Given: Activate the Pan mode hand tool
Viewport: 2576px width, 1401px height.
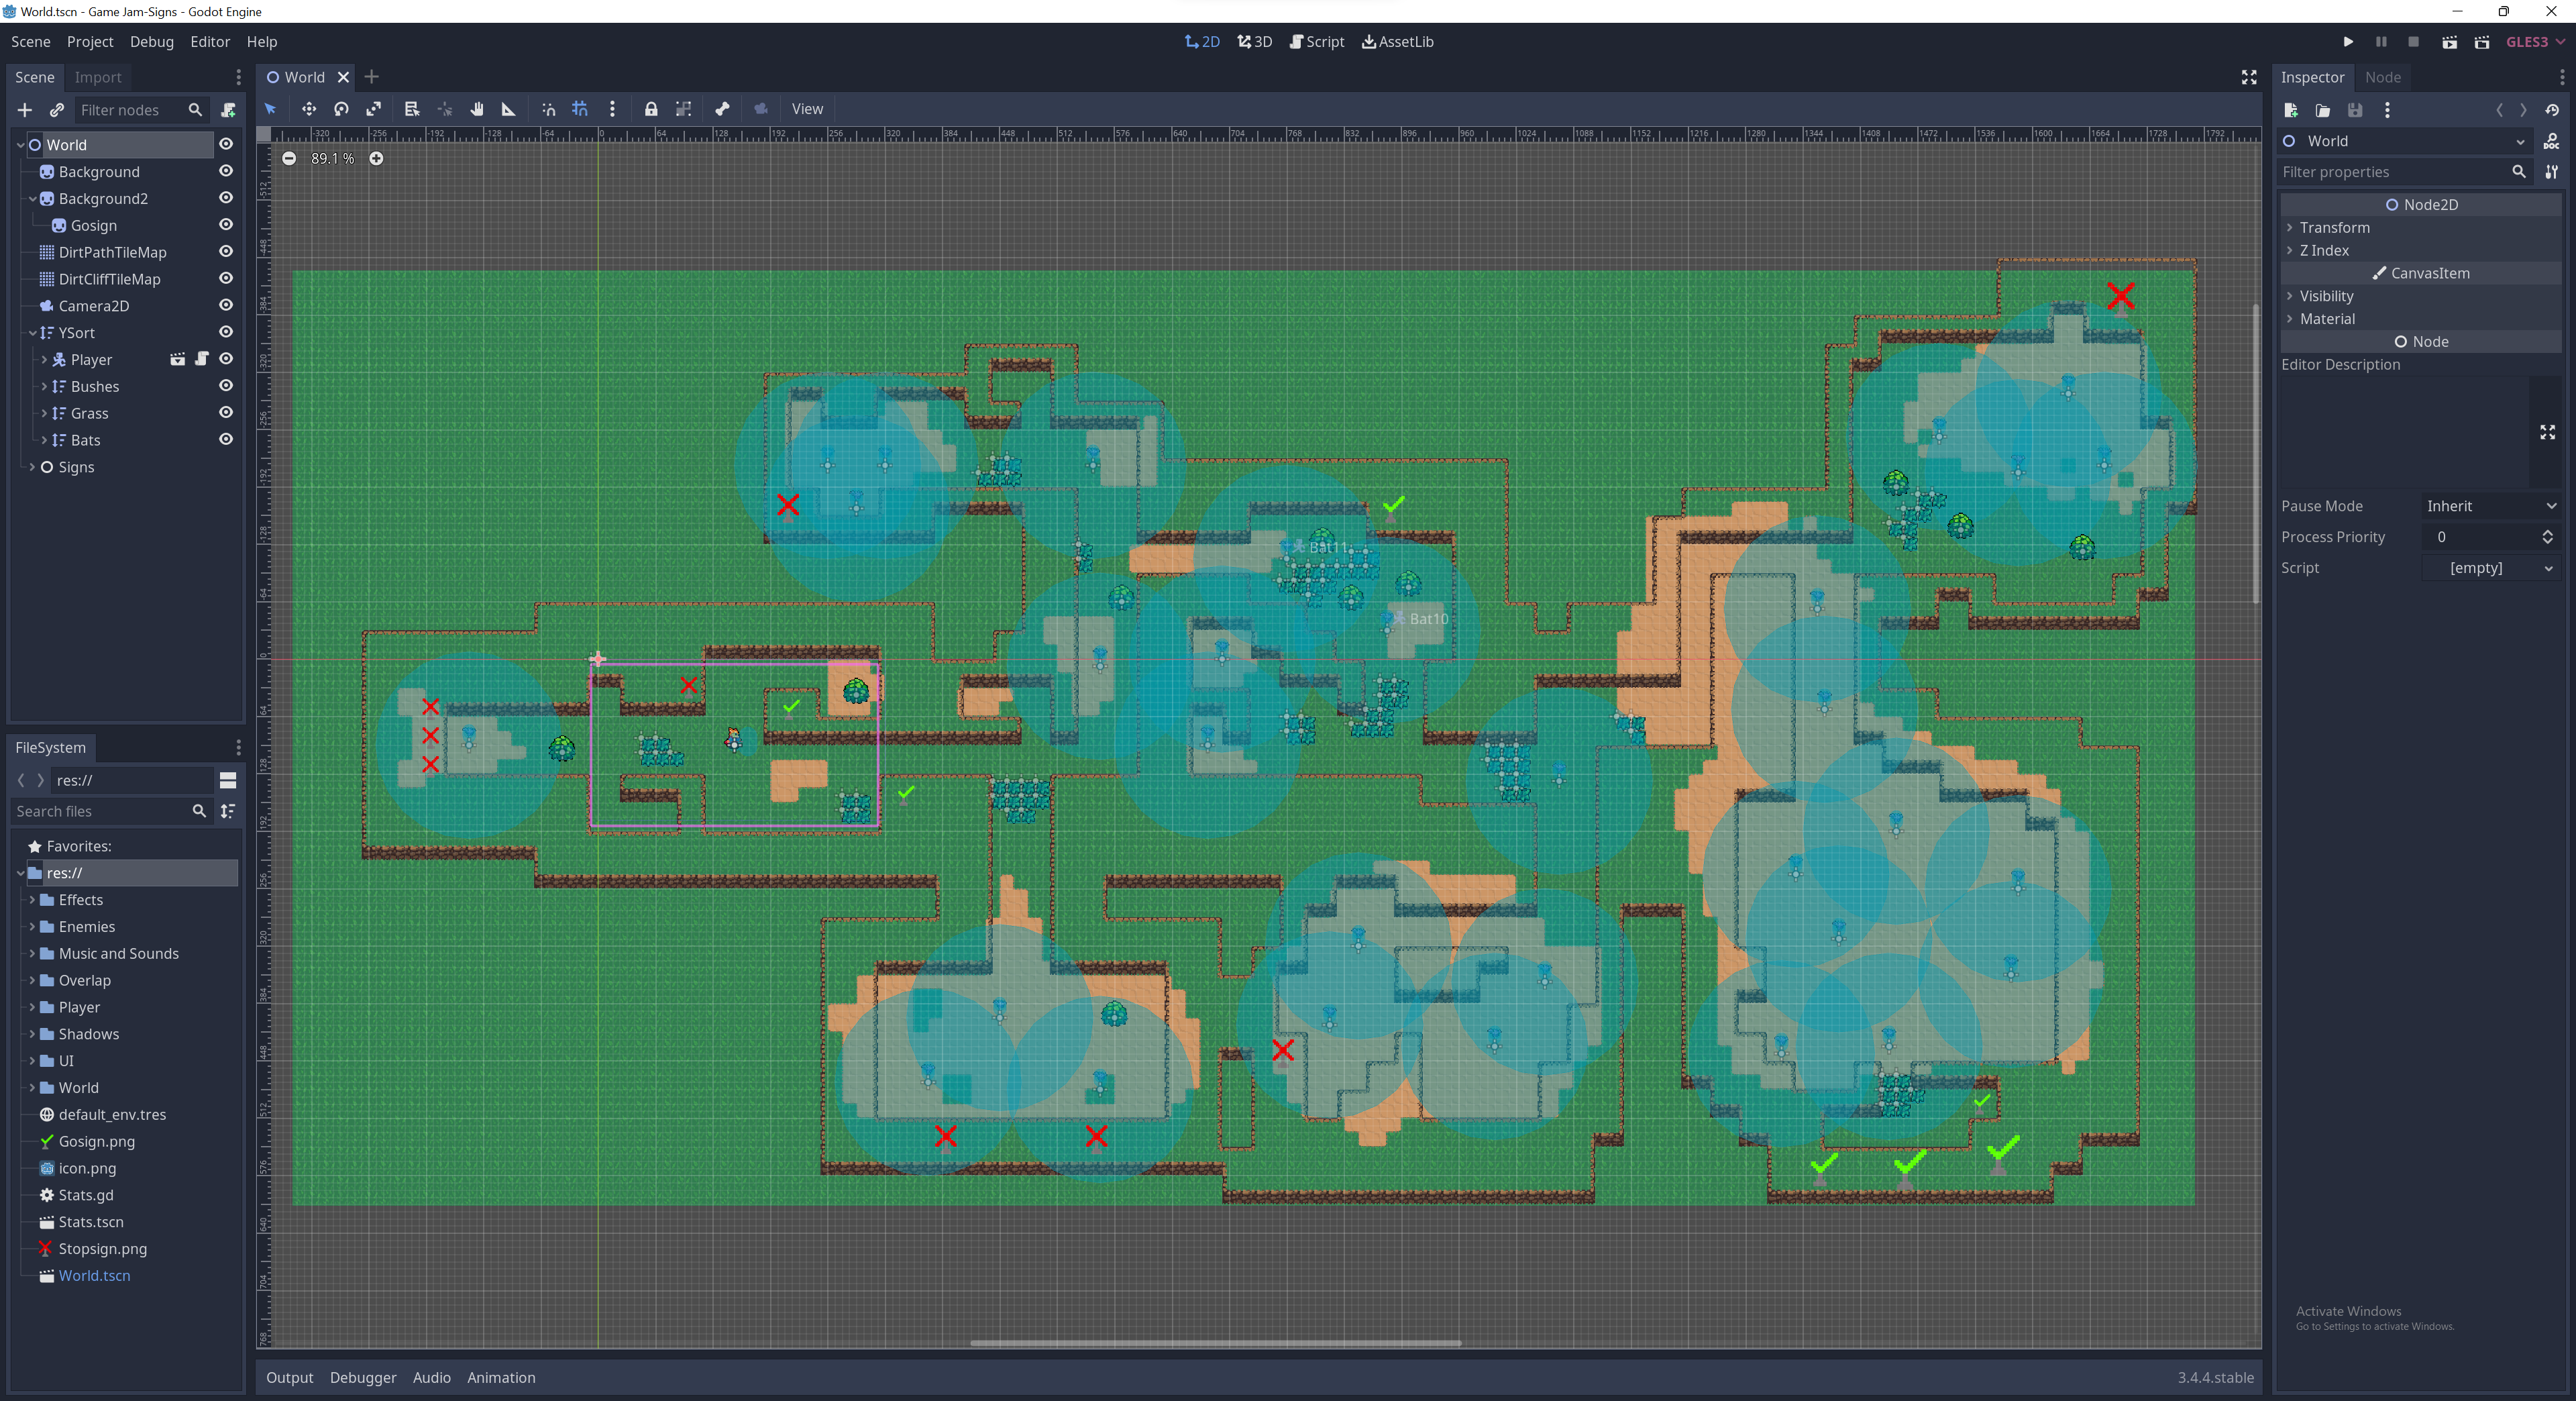Looking at the screenshot, I should pos(477,109).
